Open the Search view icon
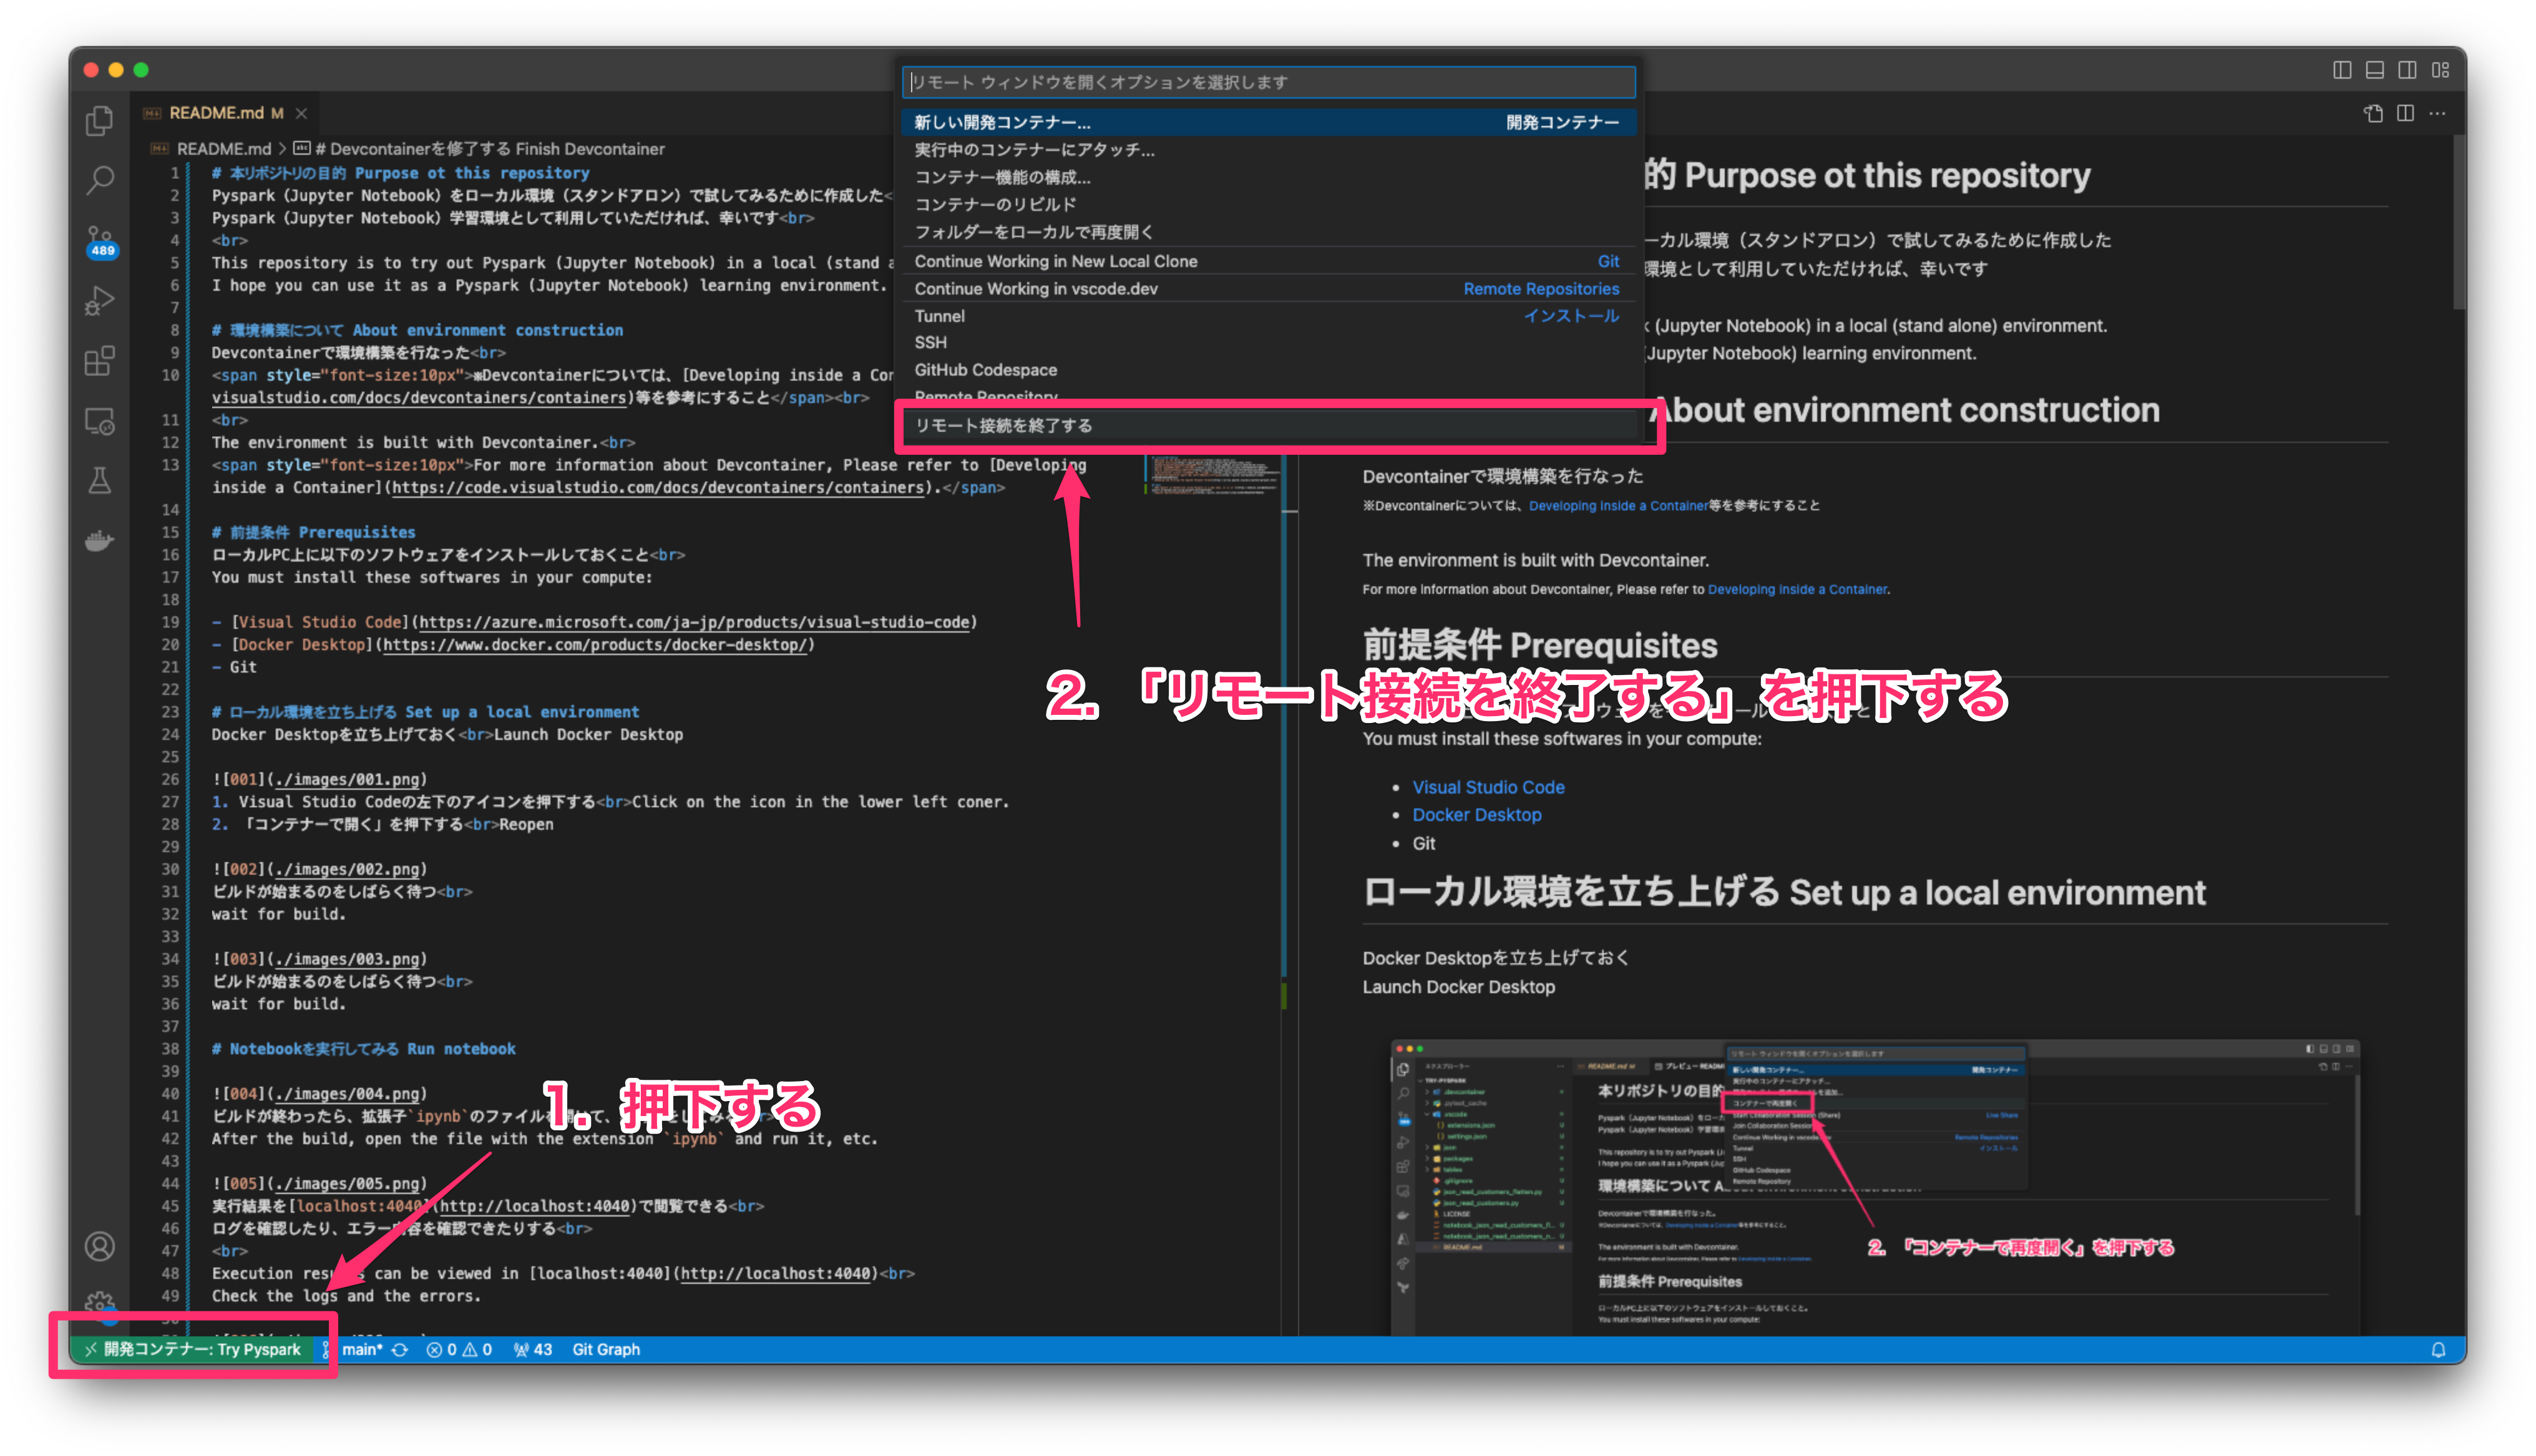 point(99,180)
